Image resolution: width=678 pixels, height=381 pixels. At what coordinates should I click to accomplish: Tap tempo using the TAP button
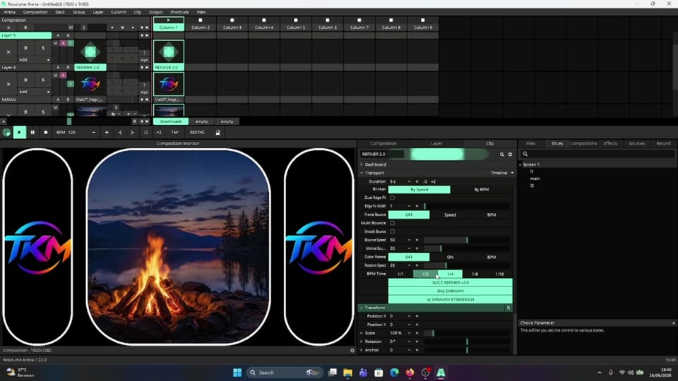(x=174, y=133)
